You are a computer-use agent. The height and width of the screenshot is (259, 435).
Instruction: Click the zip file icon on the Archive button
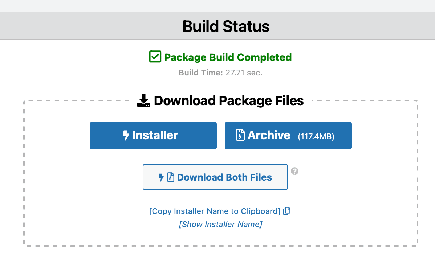click(240, 135)
